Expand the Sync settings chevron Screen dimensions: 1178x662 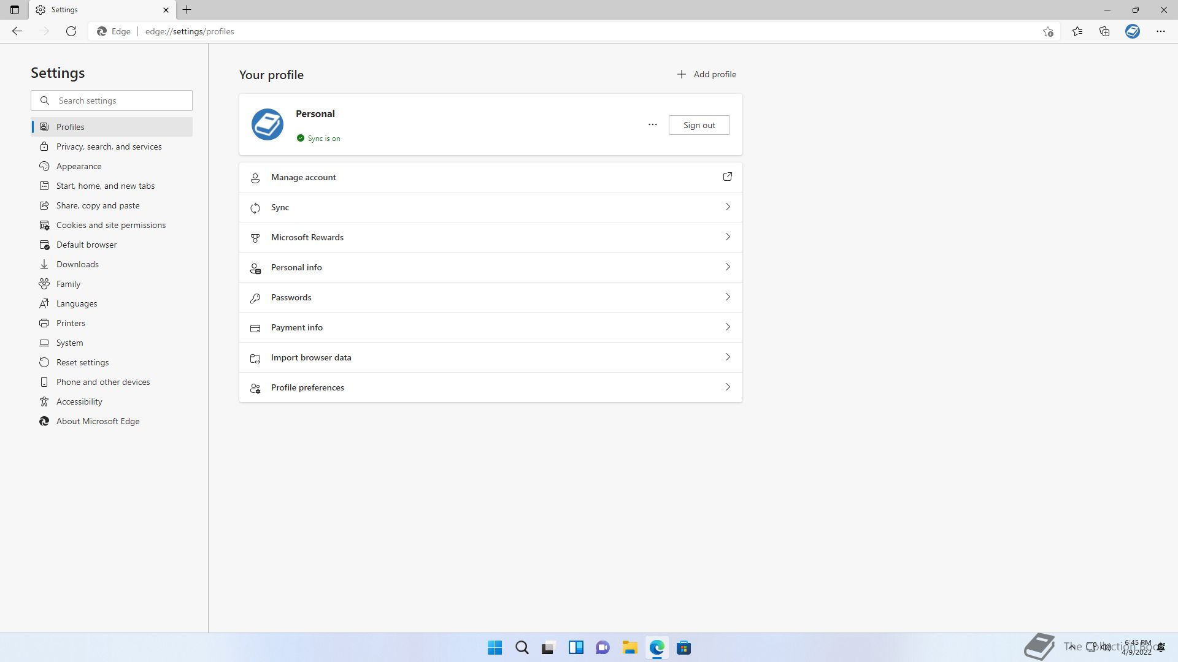728,207
